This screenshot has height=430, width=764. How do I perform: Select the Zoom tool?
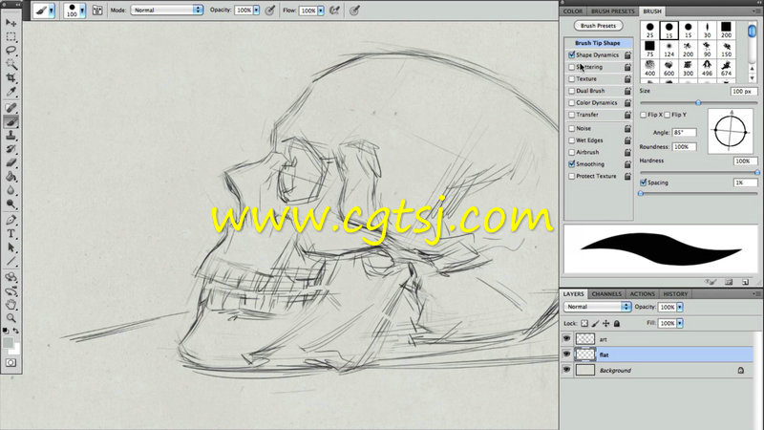pos(11,318)
